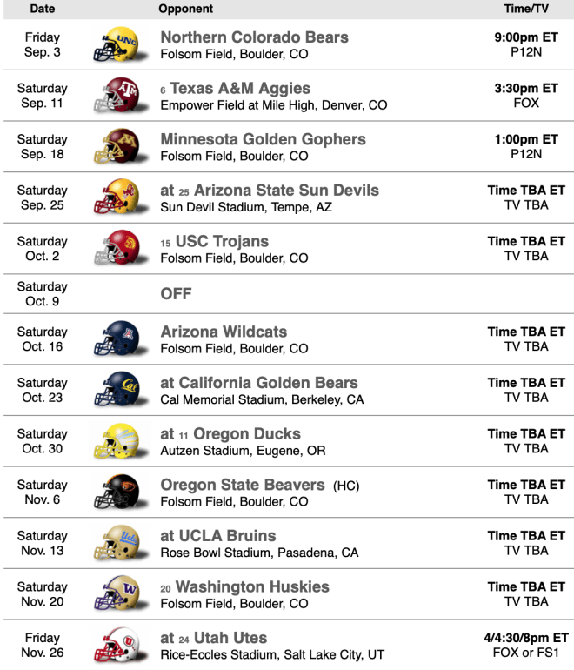
Task: Follow the Minnesota Golden Gophers link
Action: 263,139
